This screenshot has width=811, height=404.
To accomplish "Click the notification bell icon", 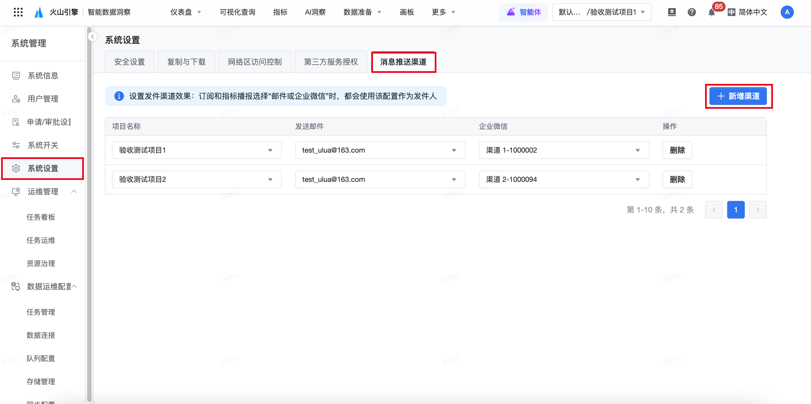I will click(711, 13).
